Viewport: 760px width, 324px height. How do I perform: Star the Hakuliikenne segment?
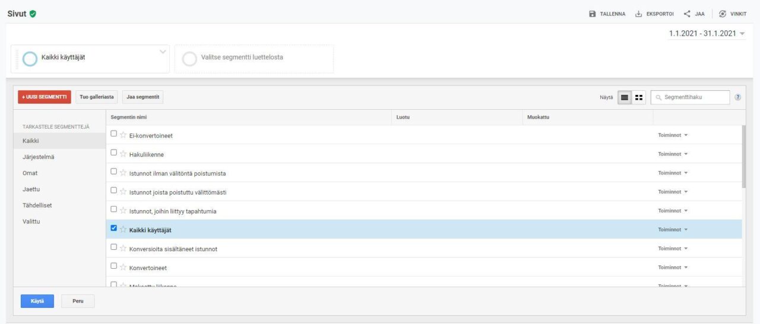click(123, 154)
